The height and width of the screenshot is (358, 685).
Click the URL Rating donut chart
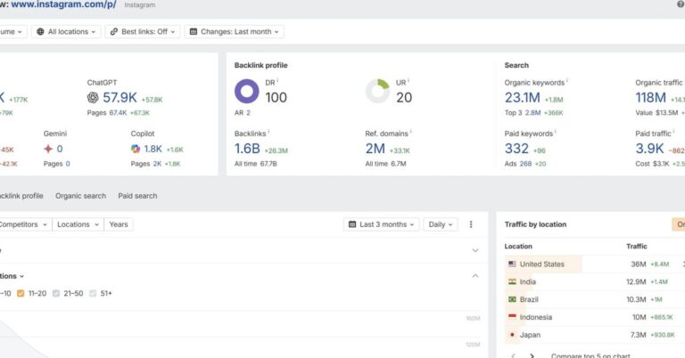[x=378, y=92]
